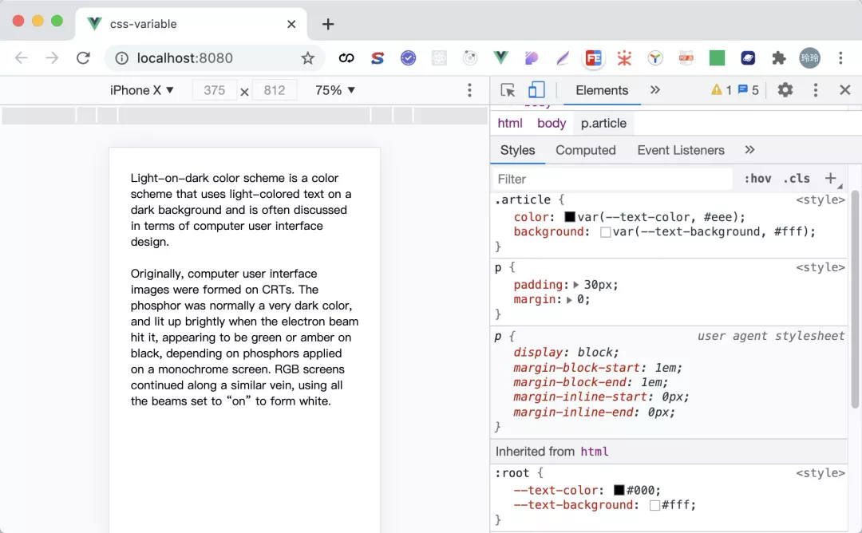Focus the Styles Filter input

pos(612,179)
